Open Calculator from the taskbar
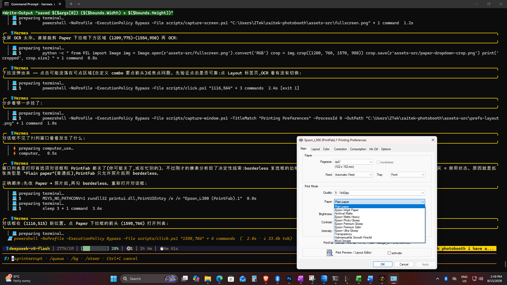Image resolution: width=507 pixels, height=285 pixels. [x=254, y=279]
